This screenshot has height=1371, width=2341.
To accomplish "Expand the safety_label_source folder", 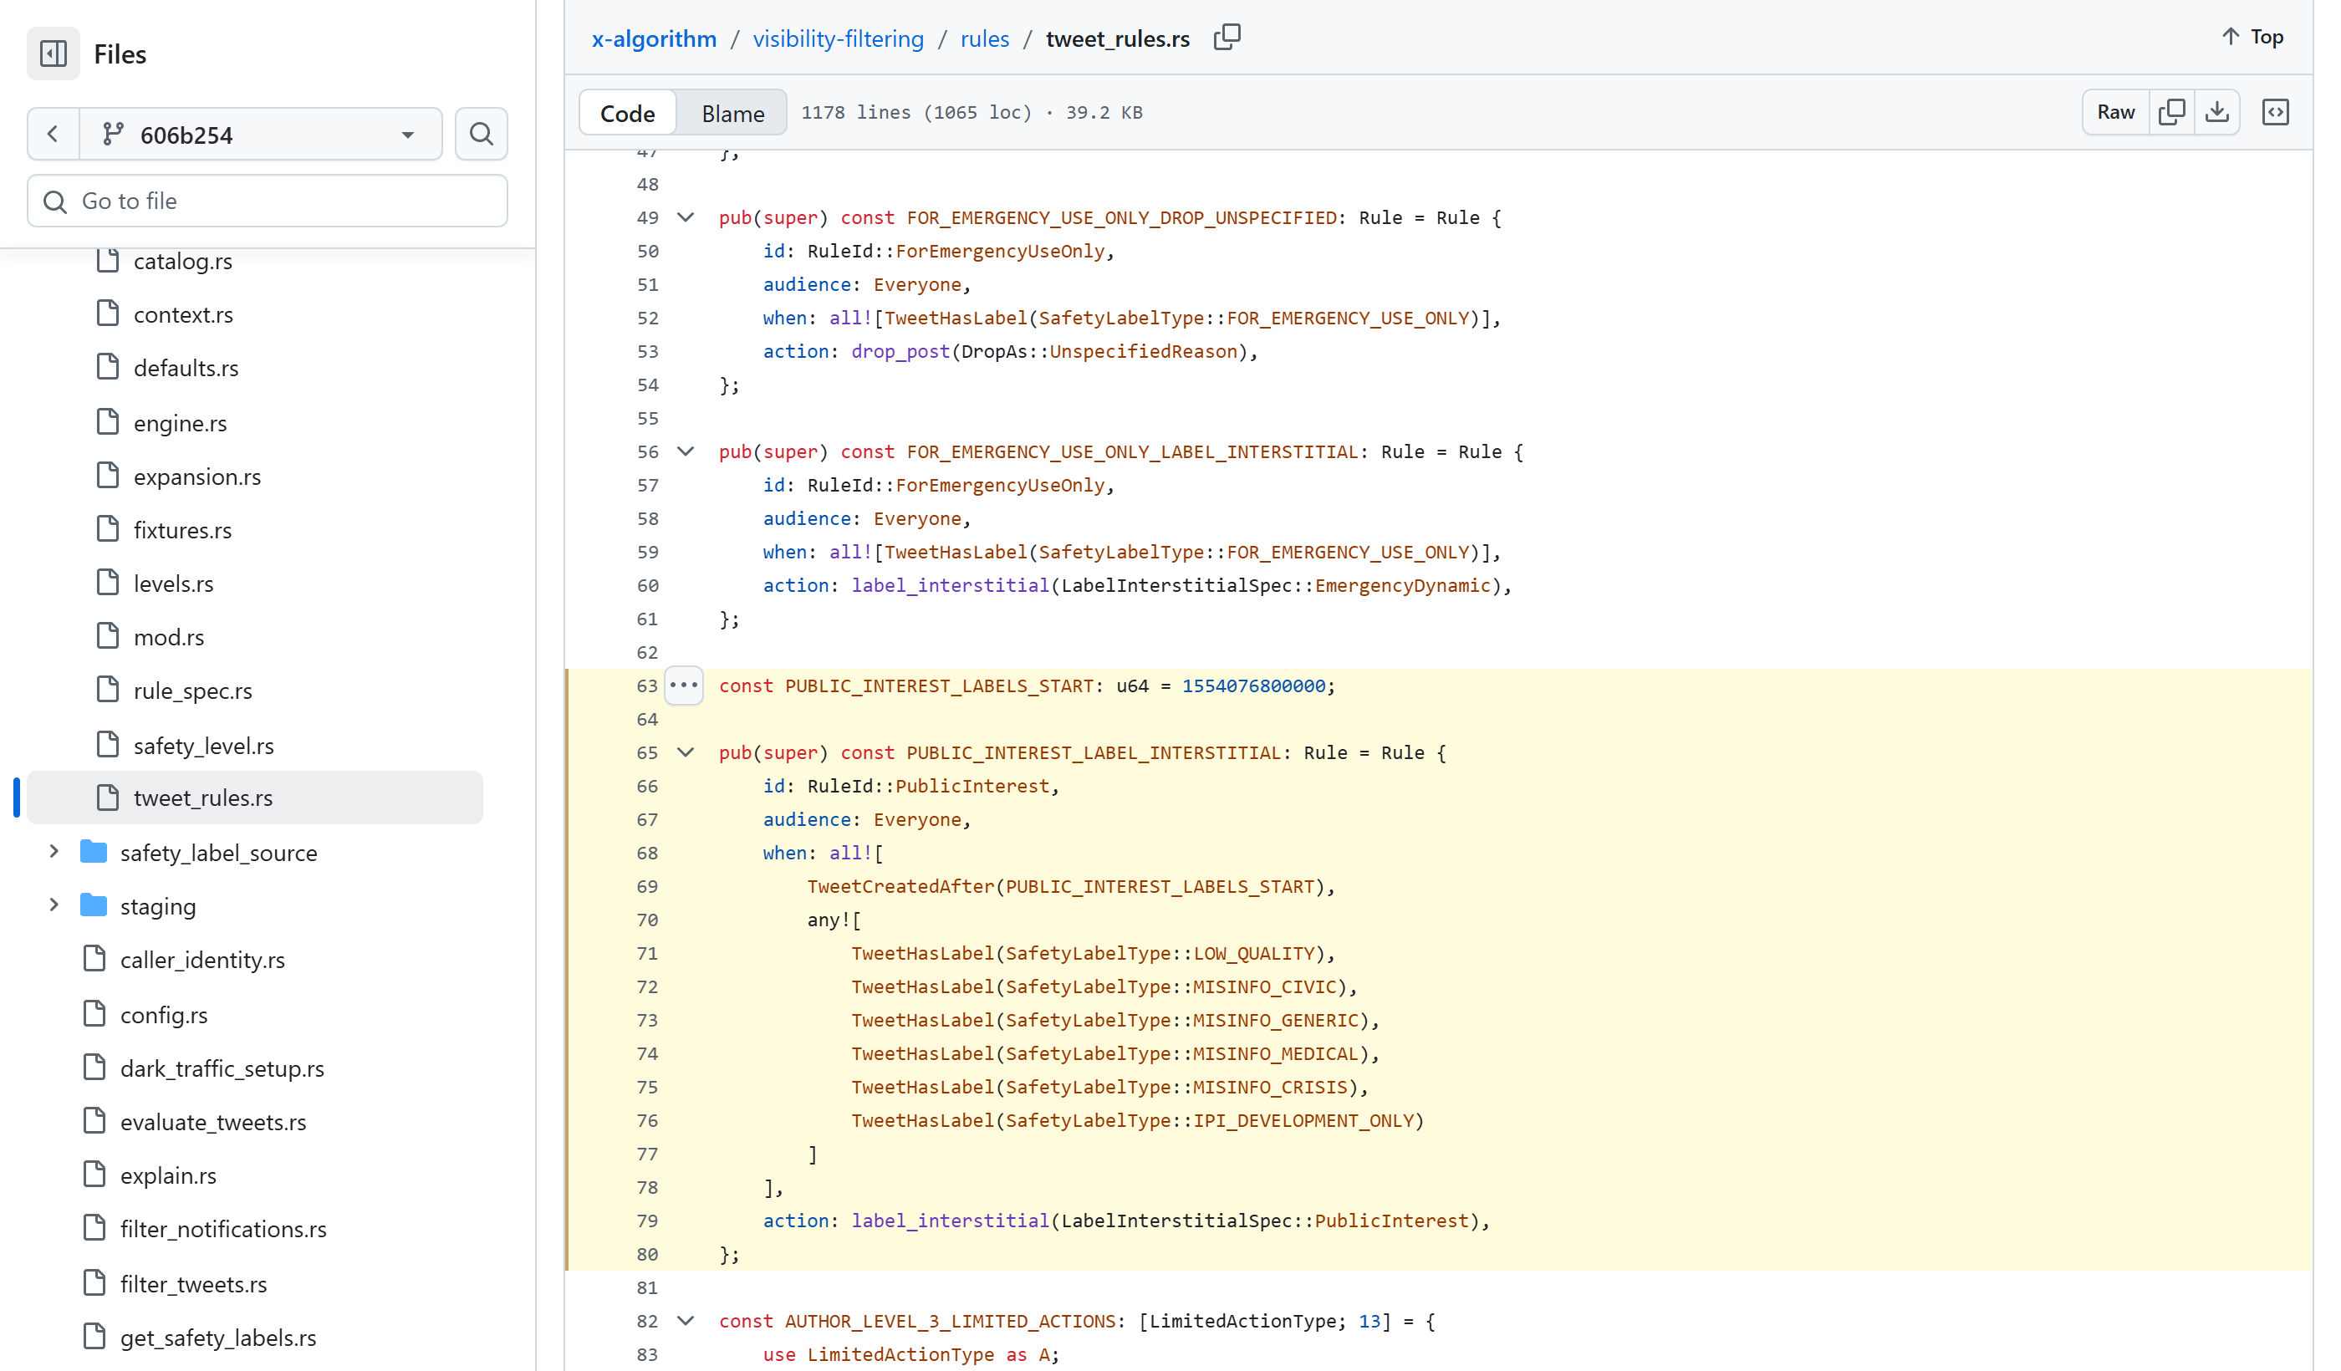I will tap(54, 852).
